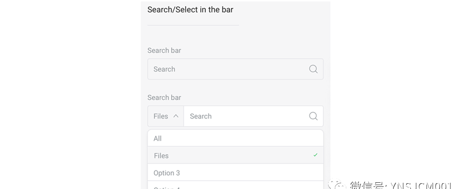Click the WeChat ID watermark text
Viewport: 468px width, 189px height.
click(401, 185)
